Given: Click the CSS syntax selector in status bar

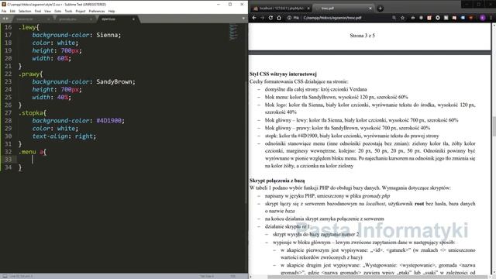Looking at the screenshot, I should [232, 276].
